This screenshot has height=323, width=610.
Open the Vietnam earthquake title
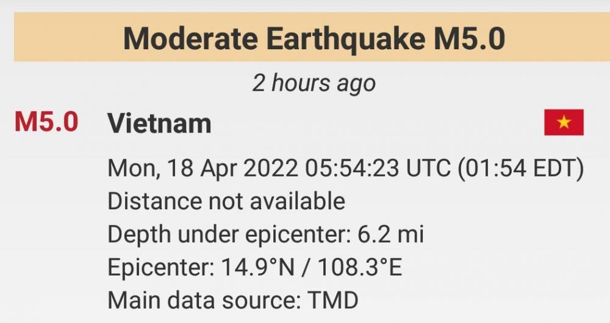pyautogui.click(x=159, y=123)
